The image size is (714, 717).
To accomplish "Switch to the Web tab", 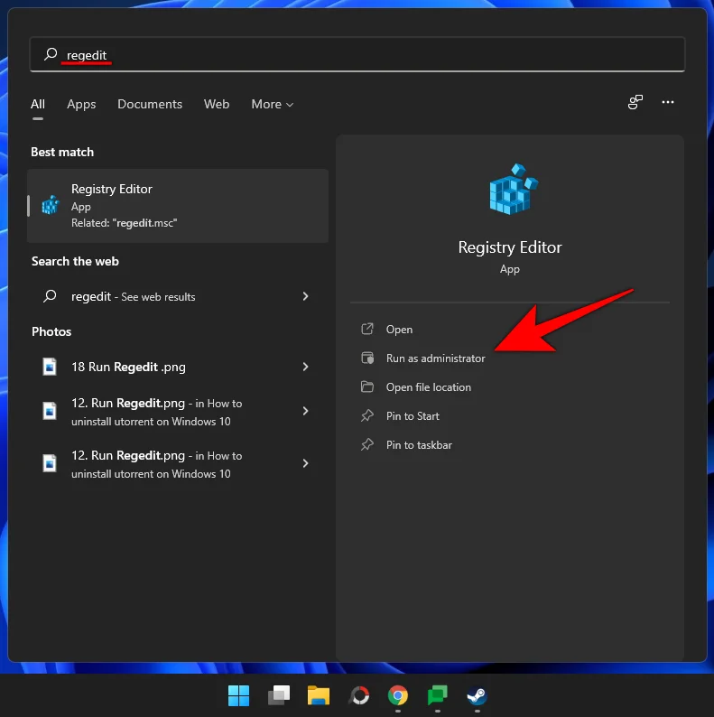I will click(x=217, y=104).
